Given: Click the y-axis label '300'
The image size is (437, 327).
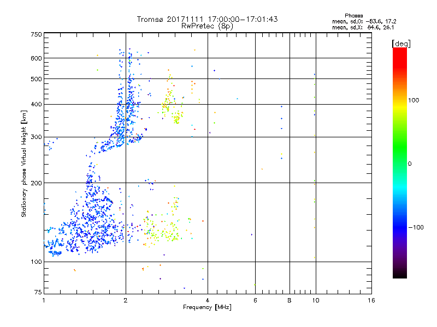Looking at the screenshot, I should 36,137.
